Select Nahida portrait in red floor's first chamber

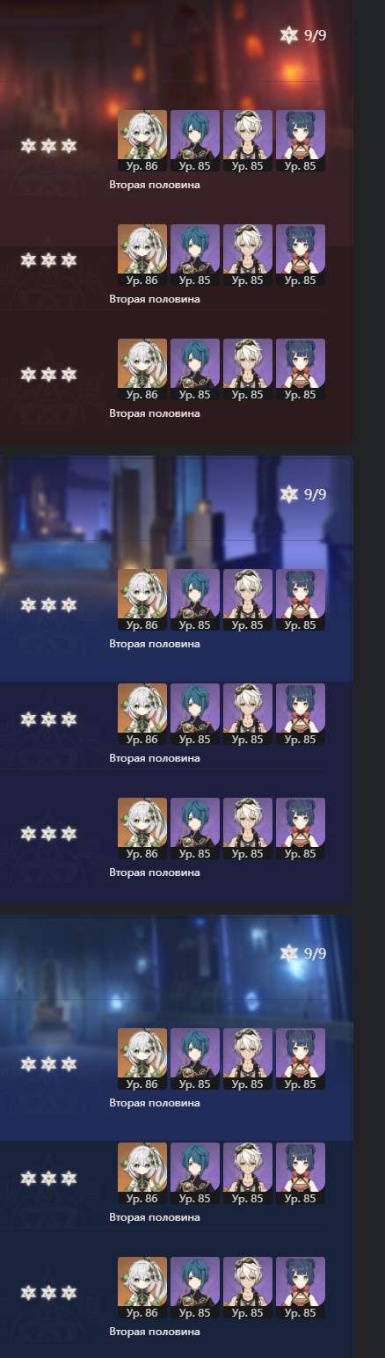coord(142,141)
